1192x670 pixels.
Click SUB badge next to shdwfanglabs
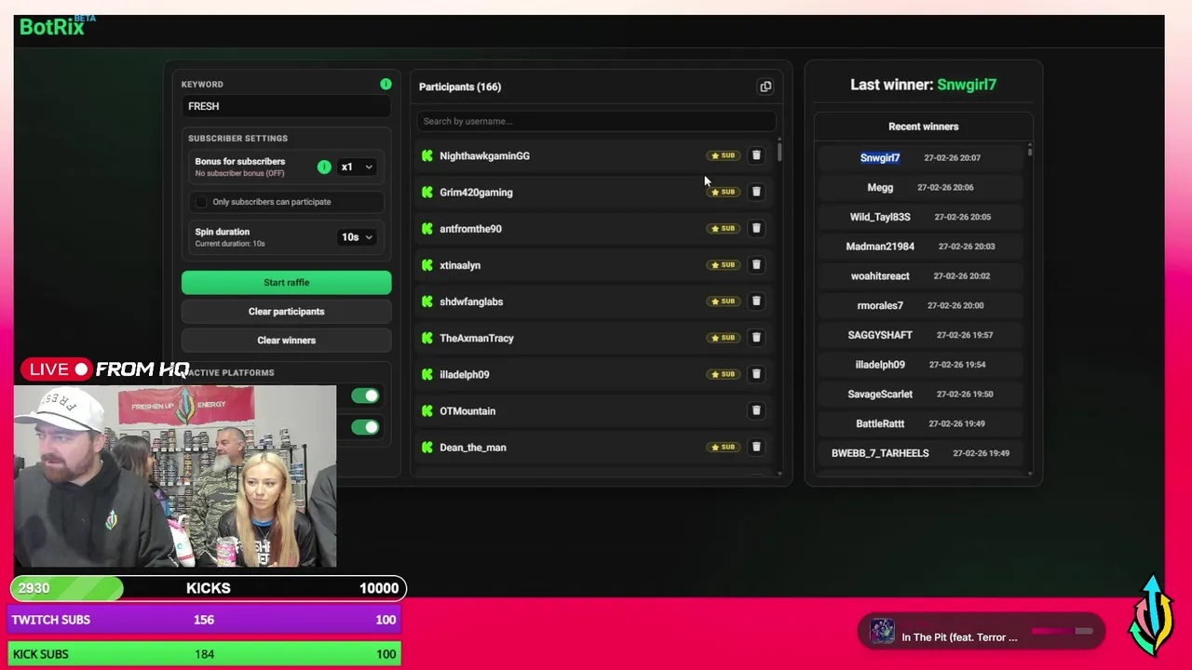click(x=723, y=301)
